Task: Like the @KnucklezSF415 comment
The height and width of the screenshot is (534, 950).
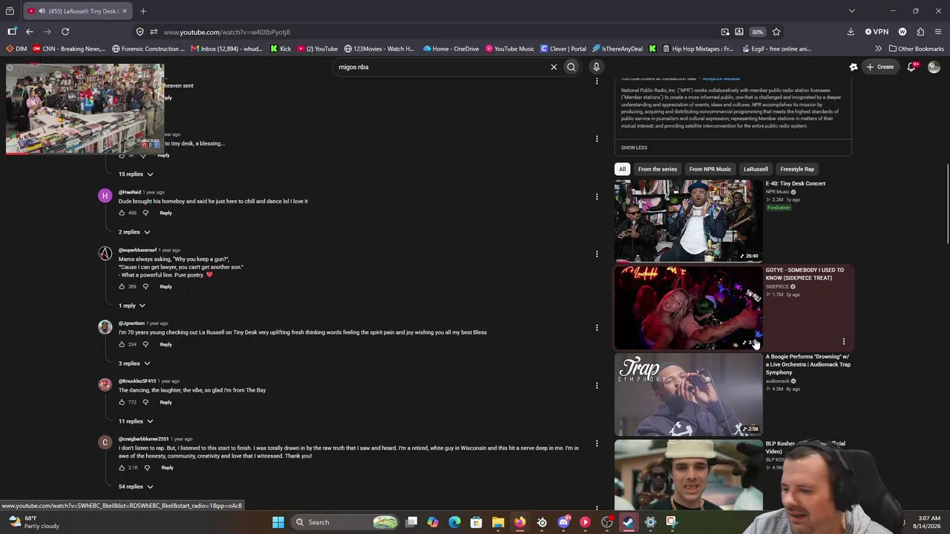Action: 122,402
